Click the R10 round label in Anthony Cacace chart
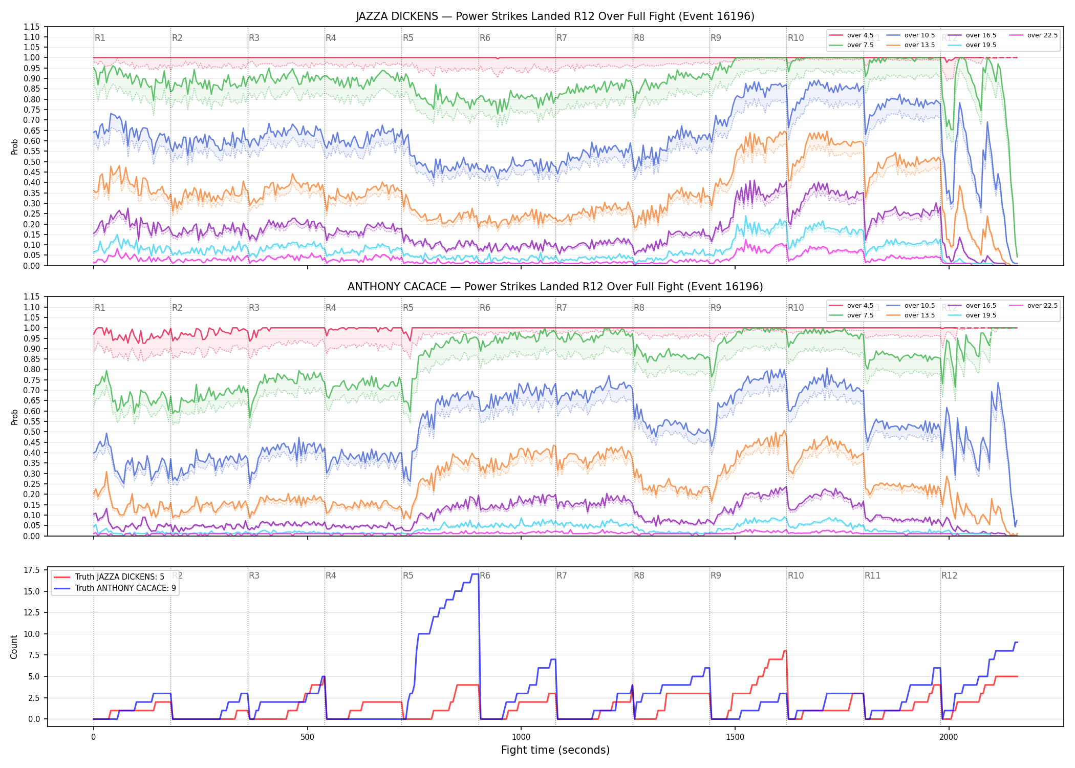 pyautogui.click(x=795, y=308)
